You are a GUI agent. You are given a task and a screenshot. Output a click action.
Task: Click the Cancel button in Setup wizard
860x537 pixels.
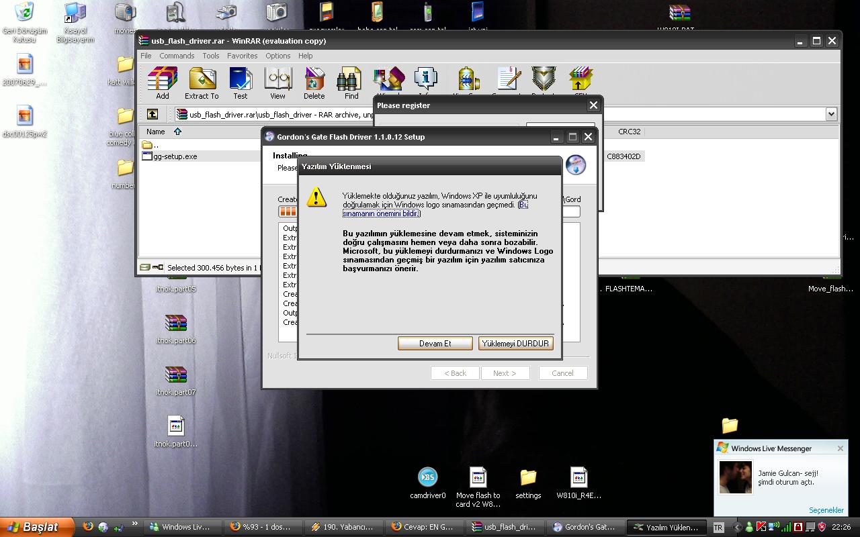pos(563,373)
